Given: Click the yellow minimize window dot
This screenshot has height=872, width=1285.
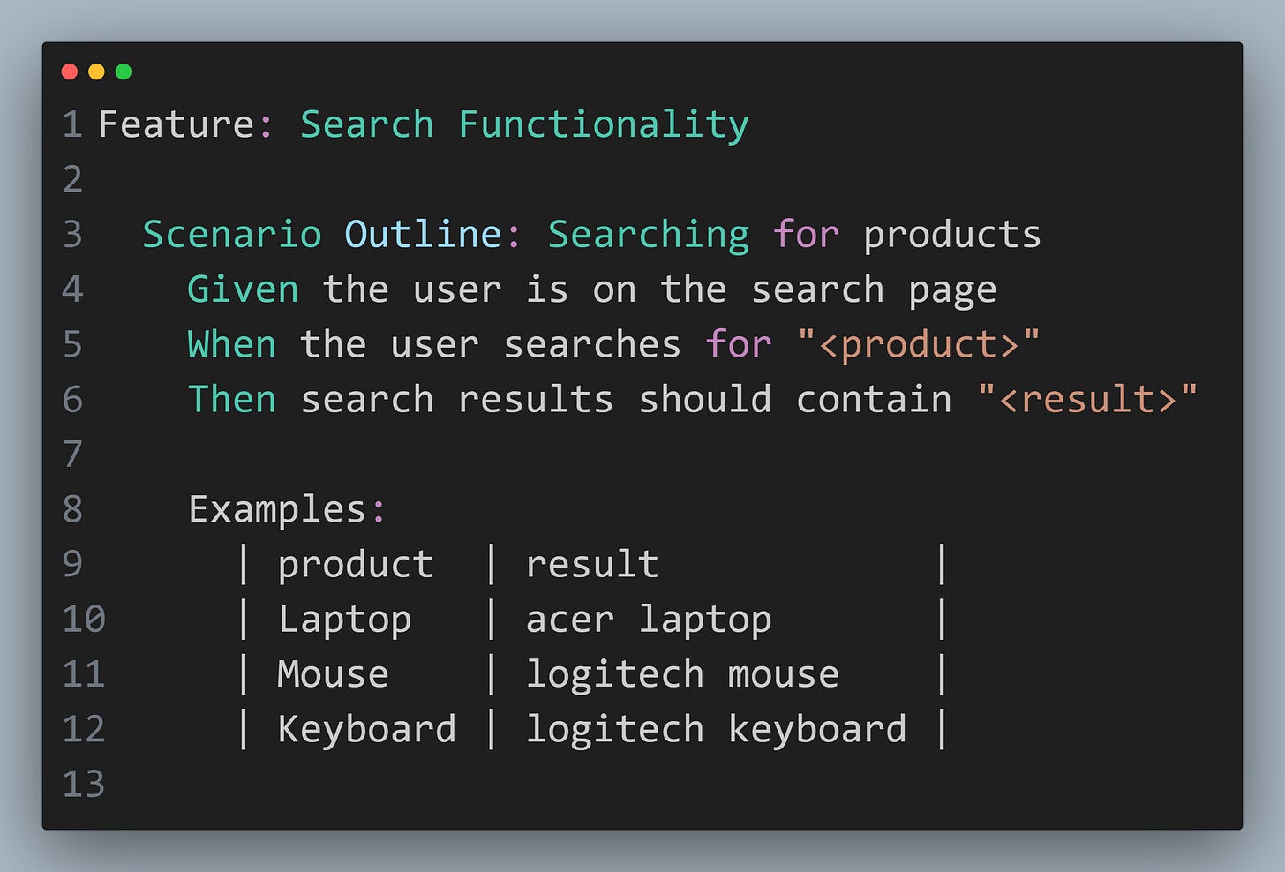Looking at the screenshot, I should pyautogui.click(x=97, y=71).
